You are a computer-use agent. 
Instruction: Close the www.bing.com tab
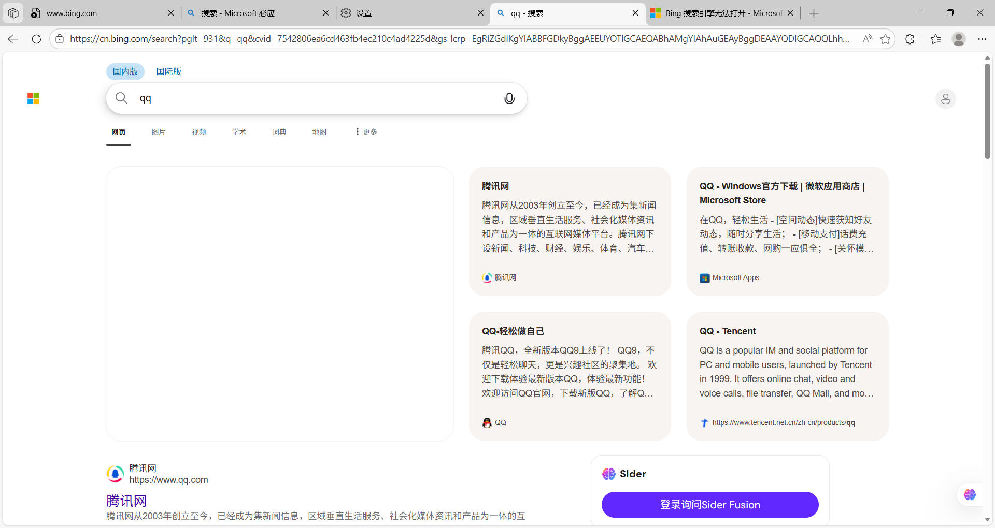171,13
